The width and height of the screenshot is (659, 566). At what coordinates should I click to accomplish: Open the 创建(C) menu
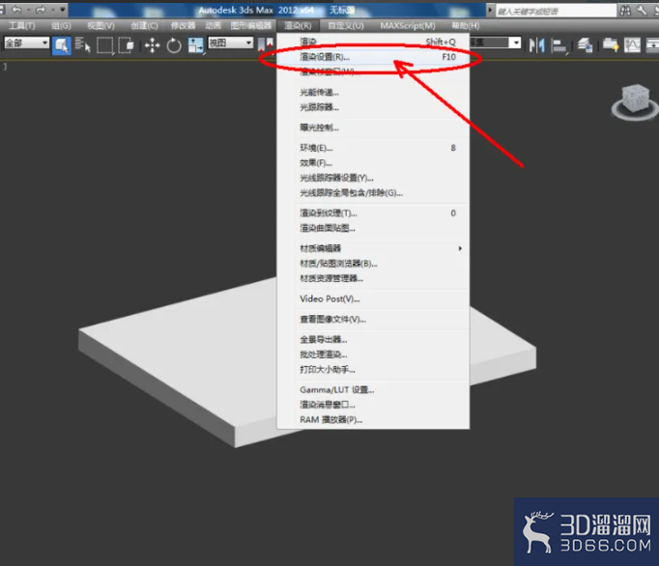pyautogui.click(x=144, y=26)
